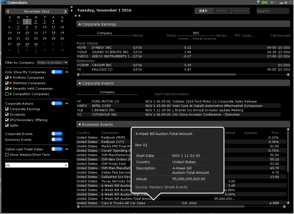Collapse the Option Last Trade Dates chevron
Screen dimensions: 294x214
(x=67, y=149)
